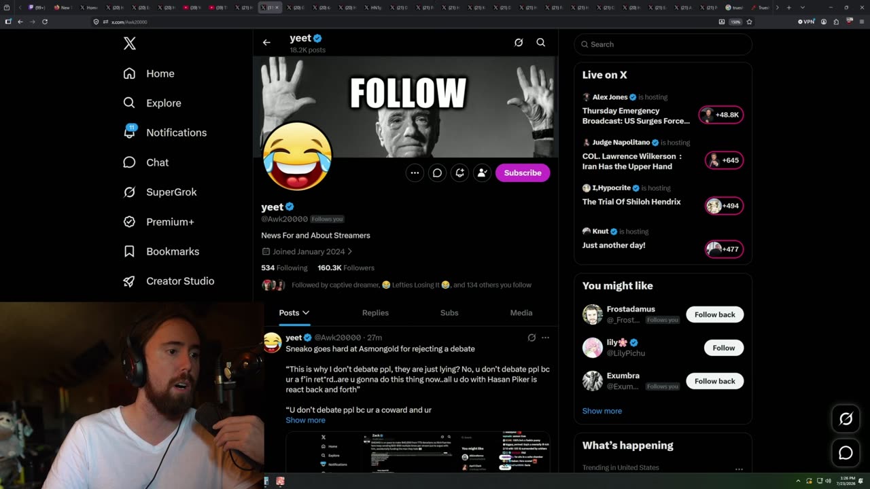870x489 pixels.
Task: Click the Bookmarks ribbon icon
Action: [129, 251]
